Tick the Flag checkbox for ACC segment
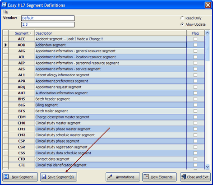This screenshot has height=185, width=213. [x=195, y=39]
